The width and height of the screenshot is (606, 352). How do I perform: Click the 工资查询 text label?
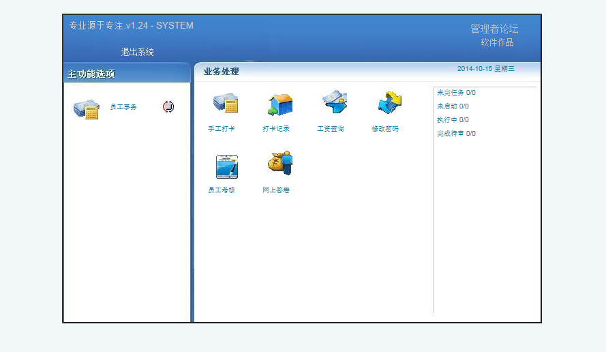pos(331,129)
